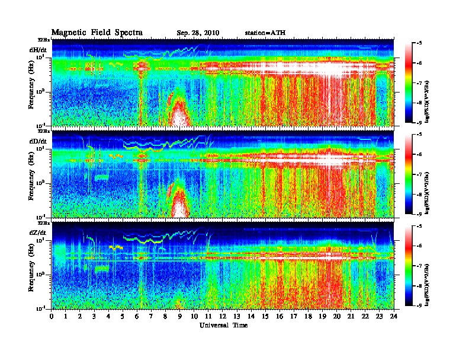Open the dD/dt spectrogram plot
The image size is (469, 363).
click(223, 174)
